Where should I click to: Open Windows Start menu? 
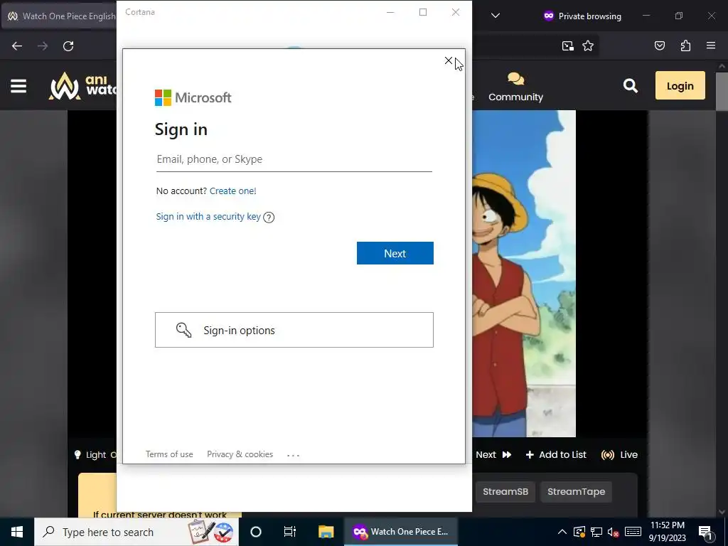pyautogui.click(x=17, y=532)
